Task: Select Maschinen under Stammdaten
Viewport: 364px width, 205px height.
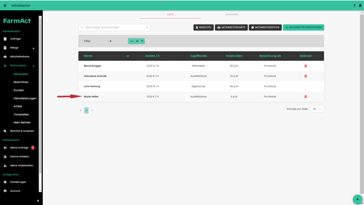Action: pyautogui.click(x=21, y=82)
